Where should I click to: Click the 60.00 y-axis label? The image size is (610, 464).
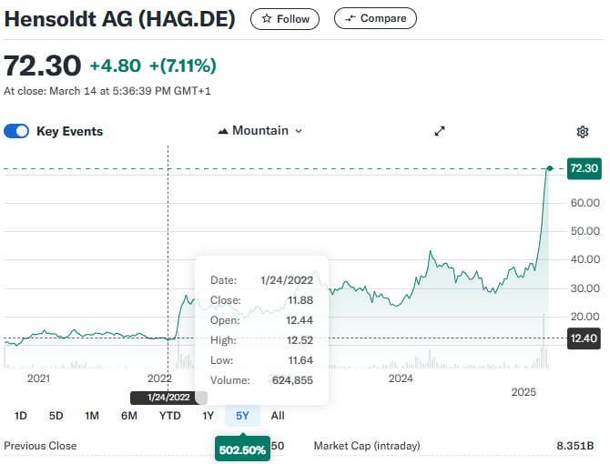tap(585, 203)
